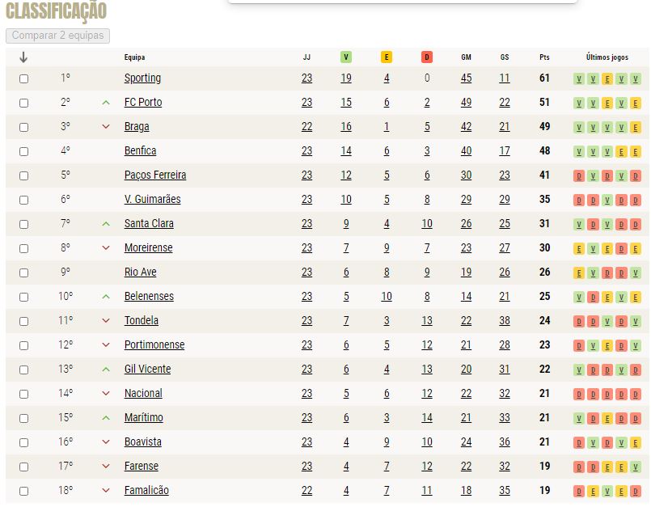
Task: Open the Paços Ferreira team link
Action: pyautogui.click(x=155, y=175)
